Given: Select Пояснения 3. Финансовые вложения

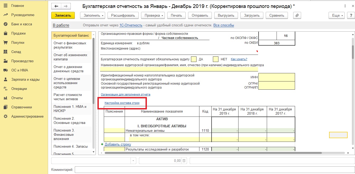Looking at the screenshot, I should 71,134.
